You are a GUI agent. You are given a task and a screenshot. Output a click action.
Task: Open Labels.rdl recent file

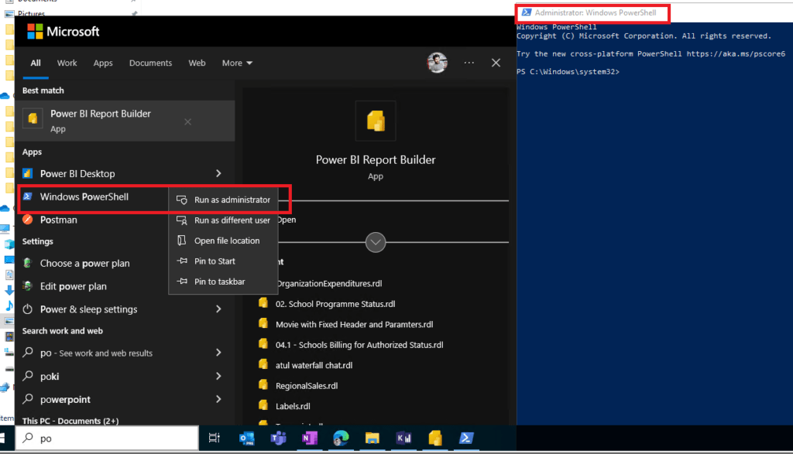tap(293, 406)
